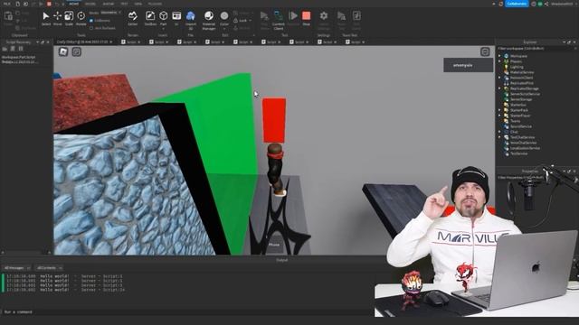
Task: Activate the Move tool
Action: point(57,18)
